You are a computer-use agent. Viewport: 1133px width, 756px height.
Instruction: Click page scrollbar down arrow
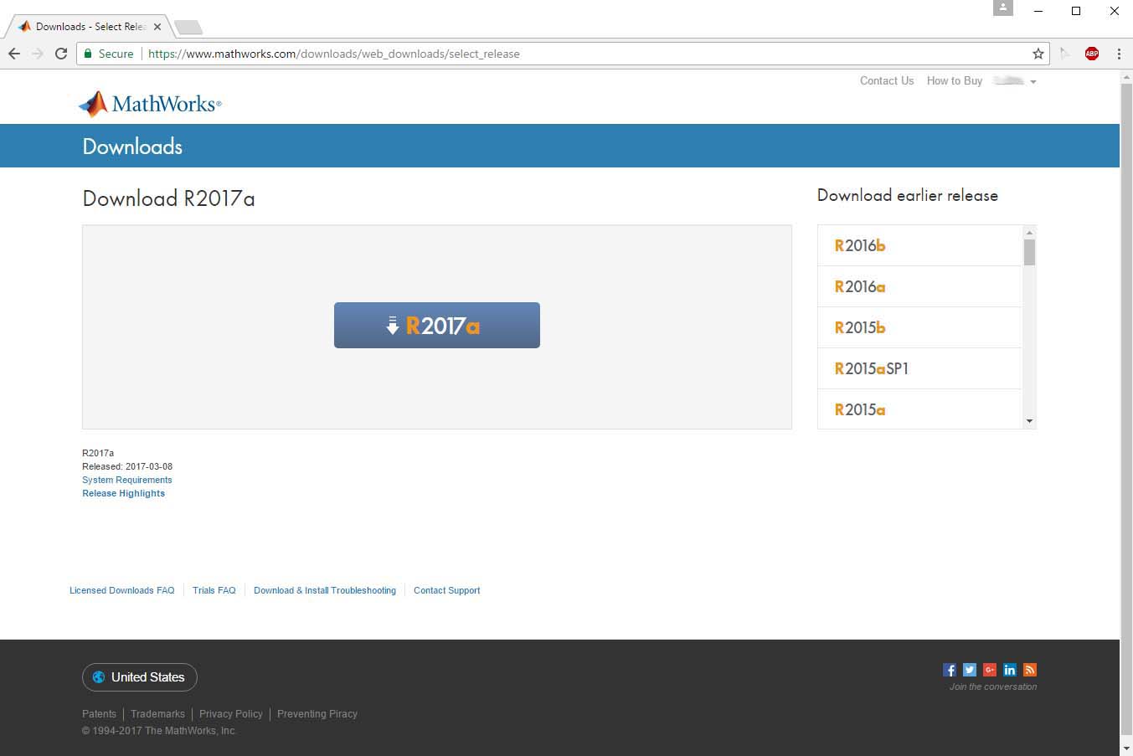tap(1126, 748)
